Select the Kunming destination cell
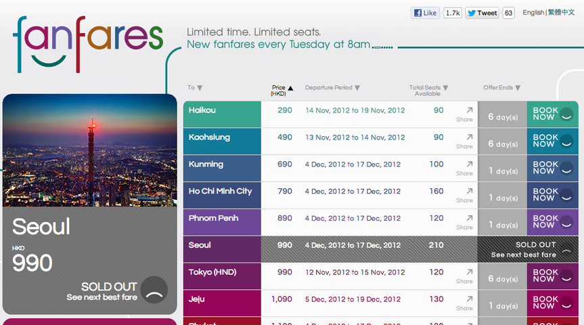Viewport: 584px width, 325px height. pyautogui.click(x=222, y=168)
